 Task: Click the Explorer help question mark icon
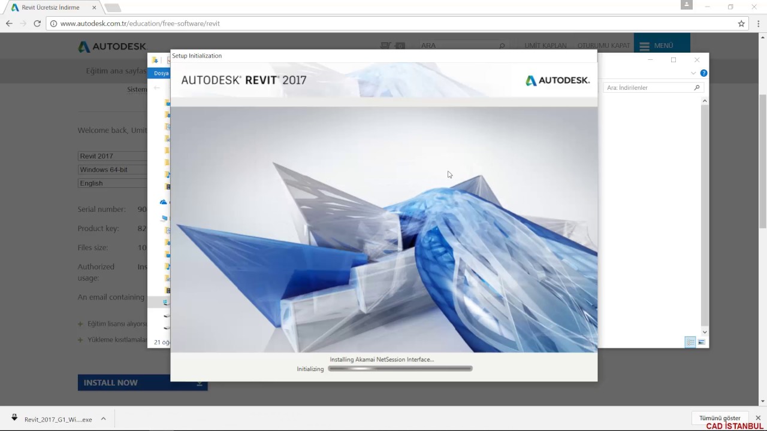point(703,73)
